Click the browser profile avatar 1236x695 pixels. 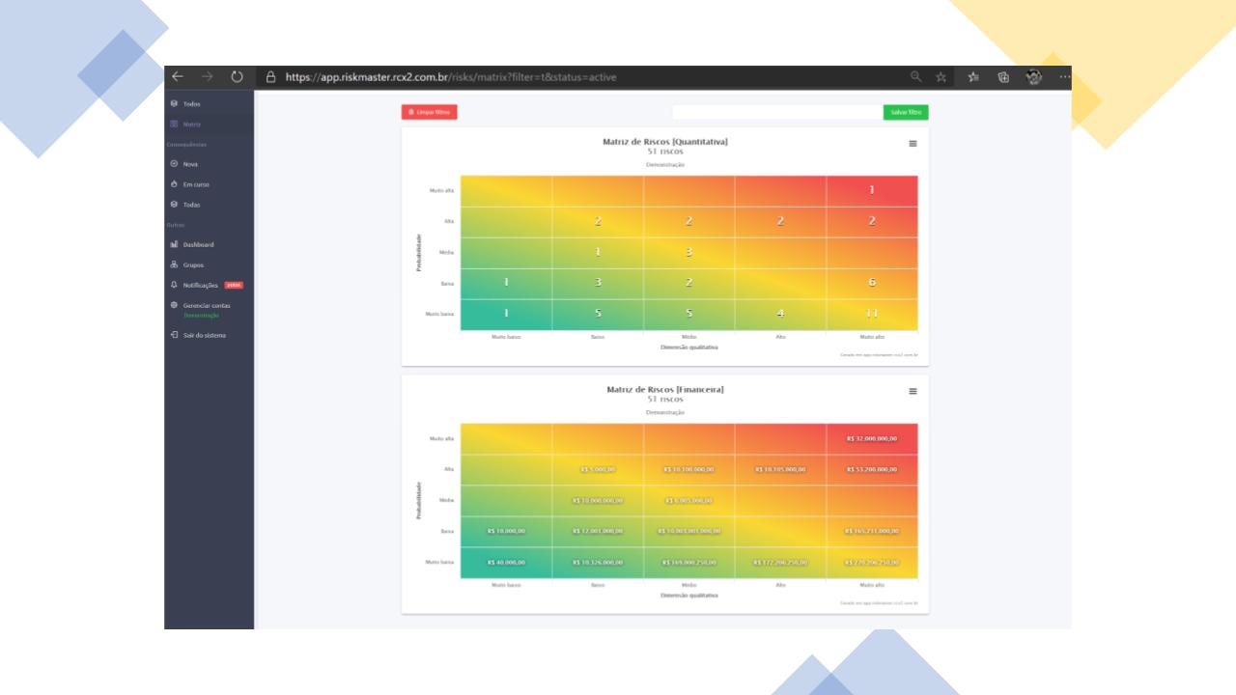[1034, 77]
